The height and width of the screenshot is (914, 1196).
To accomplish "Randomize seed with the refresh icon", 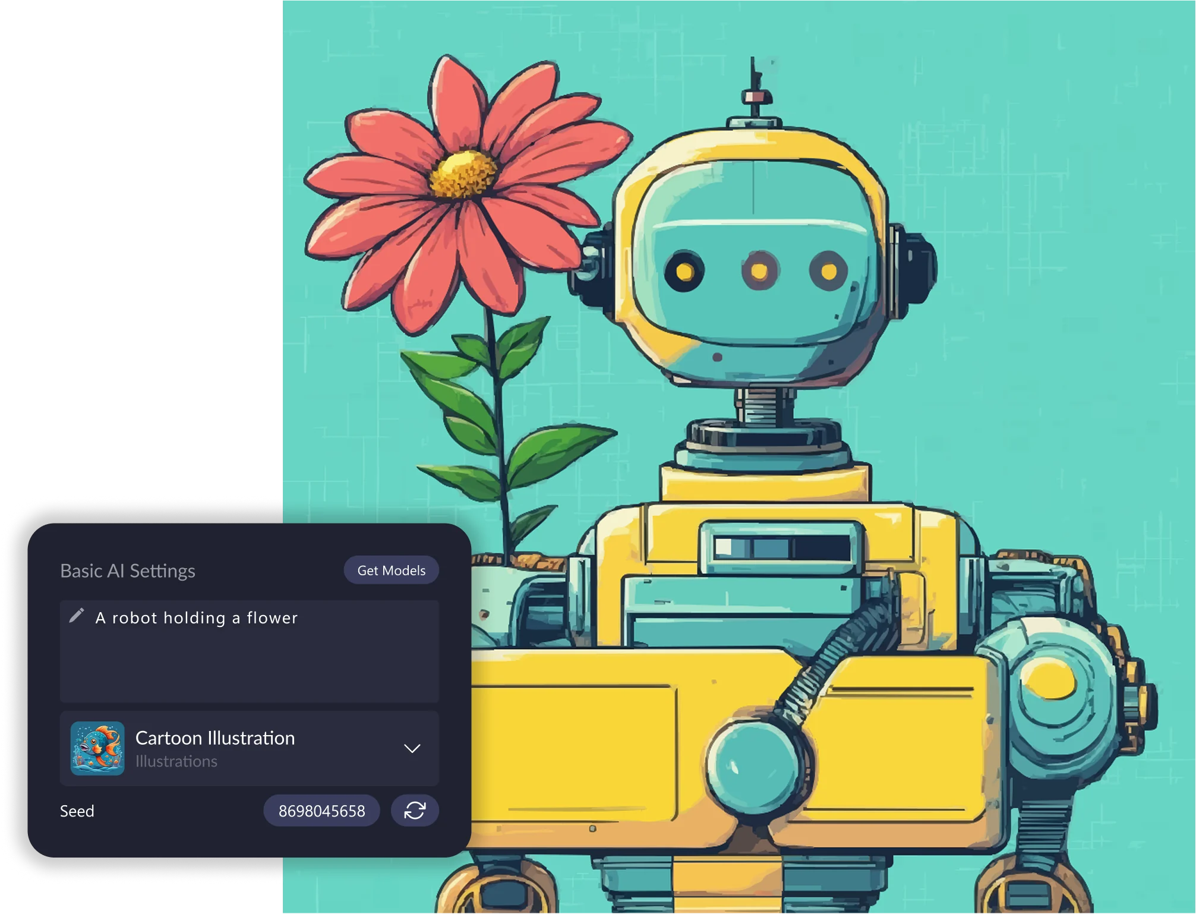I will coord(415,811).
